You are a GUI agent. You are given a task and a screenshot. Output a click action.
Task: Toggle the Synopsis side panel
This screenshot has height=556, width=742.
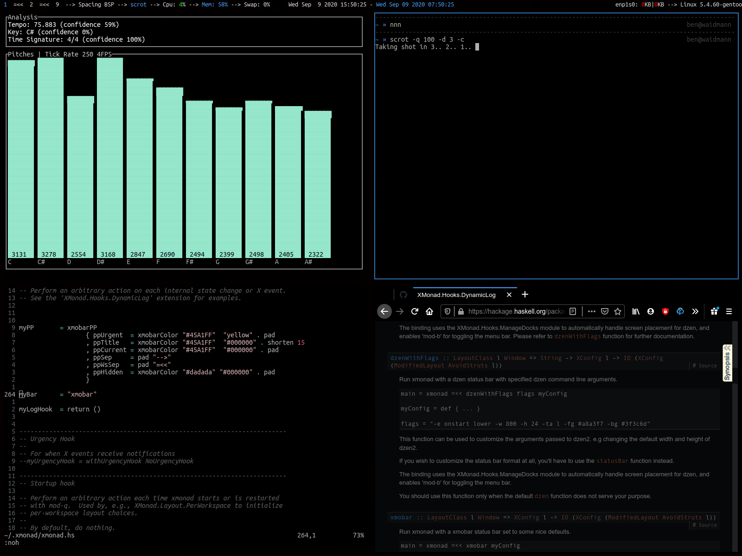pos(727,363)
